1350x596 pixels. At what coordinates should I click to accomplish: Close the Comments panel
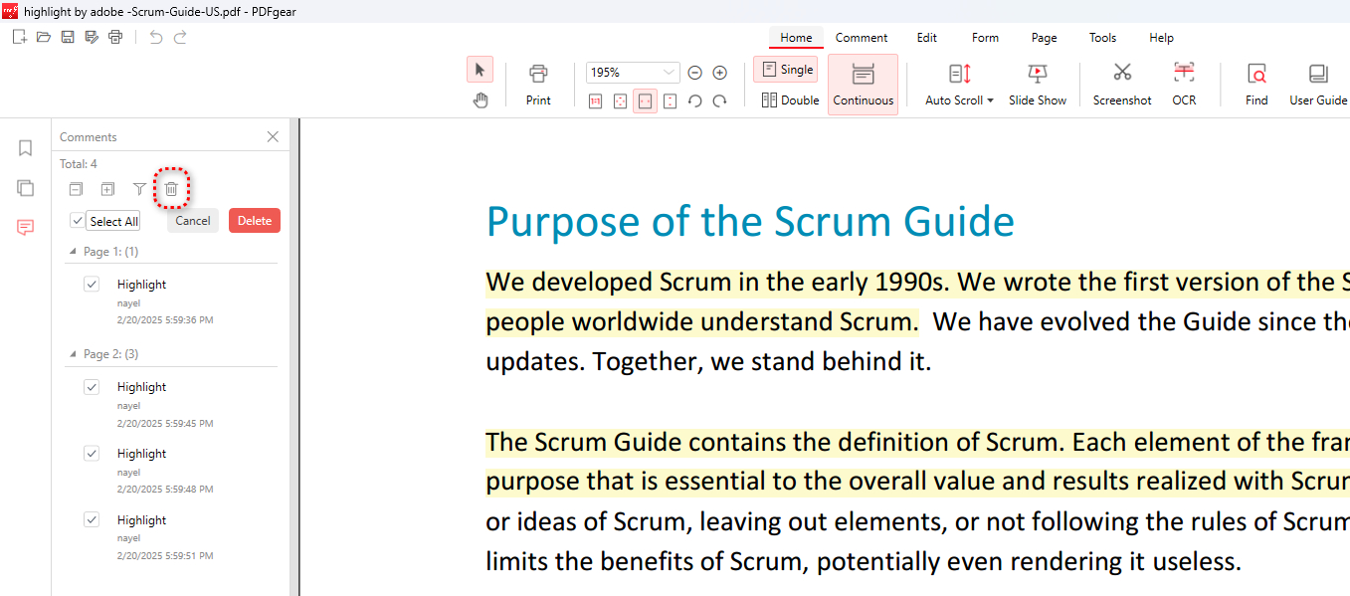pos(273,137)
